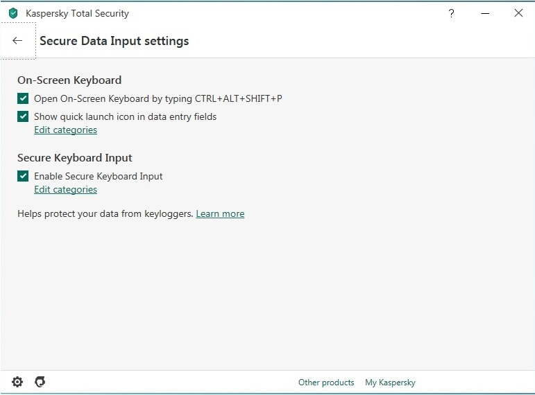The height and width of the screenshot is (395, 535).
Task: Uncheck Show quick launch icon checkbox
Action: (23, 116)
